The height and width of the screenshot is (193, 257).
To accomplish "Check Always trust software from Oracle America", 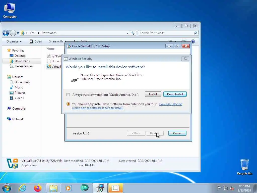I will (68, 94).
